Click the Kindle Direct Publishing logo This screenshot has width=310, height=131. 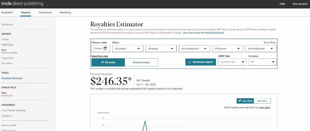coord(22,4)
